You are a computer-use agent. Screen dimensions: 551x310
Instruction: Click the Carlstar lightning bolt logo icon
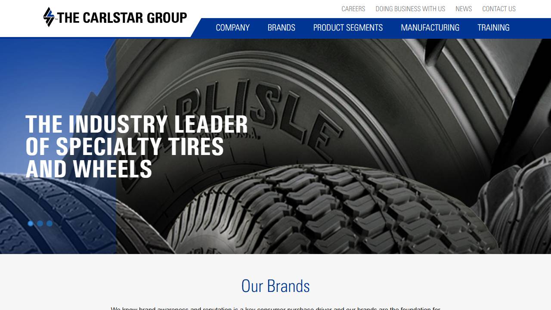coord(49,17)
